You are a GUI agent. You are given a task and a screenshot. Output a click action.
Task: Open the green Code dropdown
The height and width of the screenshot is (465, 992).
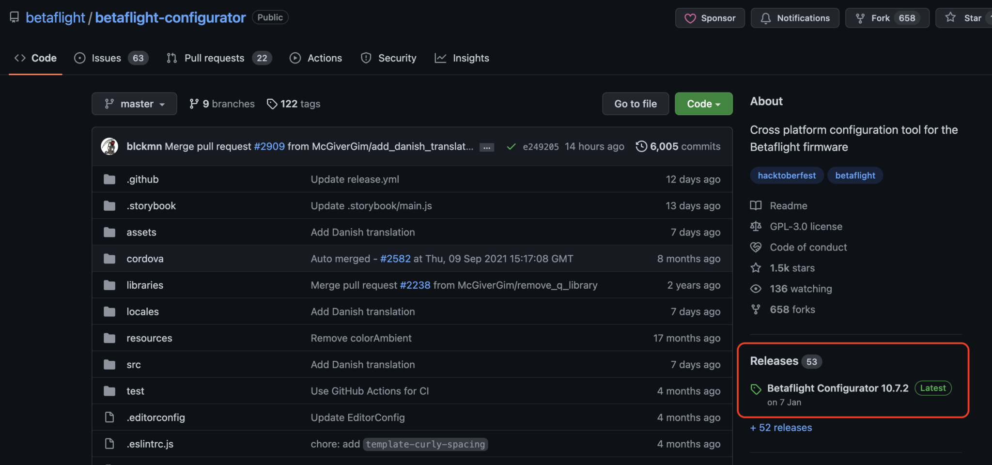pos(703,103)
